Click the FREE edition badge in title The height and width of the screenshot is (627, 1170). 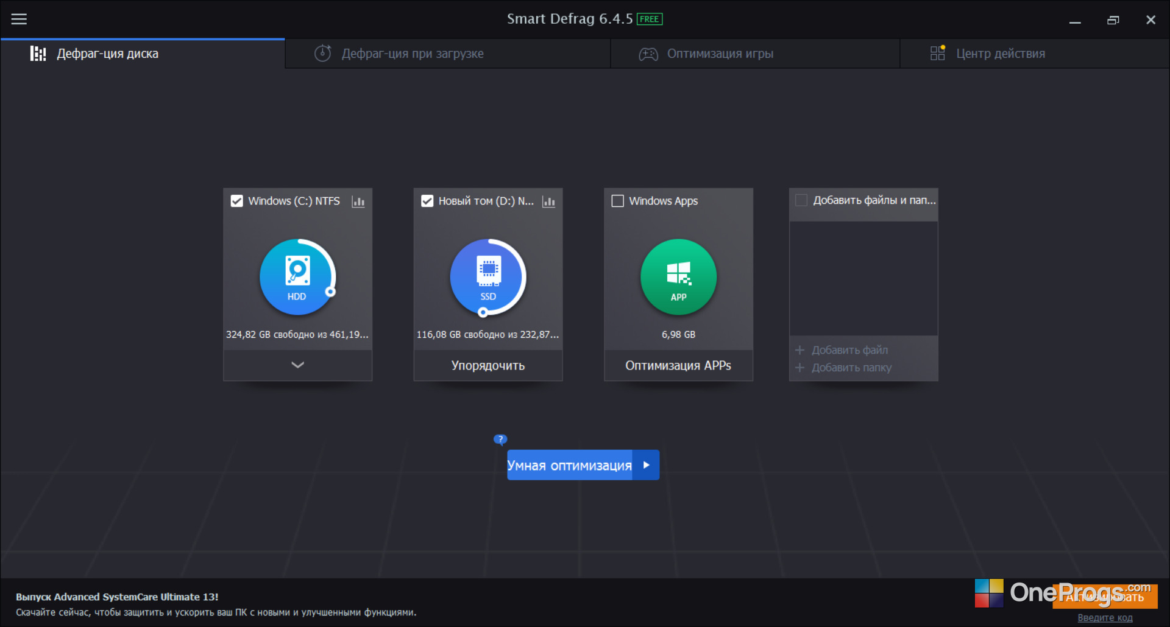click(x=649, y=19)
